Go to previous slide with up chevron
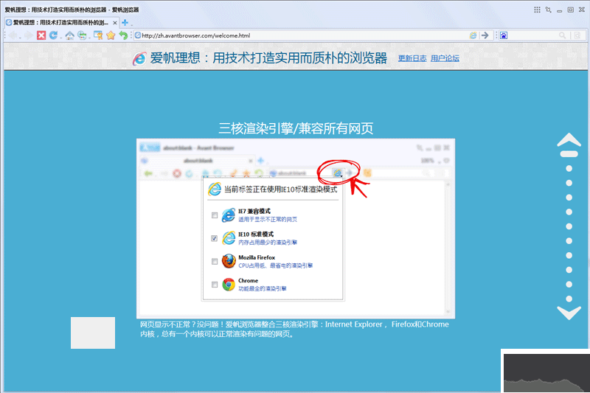The image size is (590, 393). click(569, 139)
